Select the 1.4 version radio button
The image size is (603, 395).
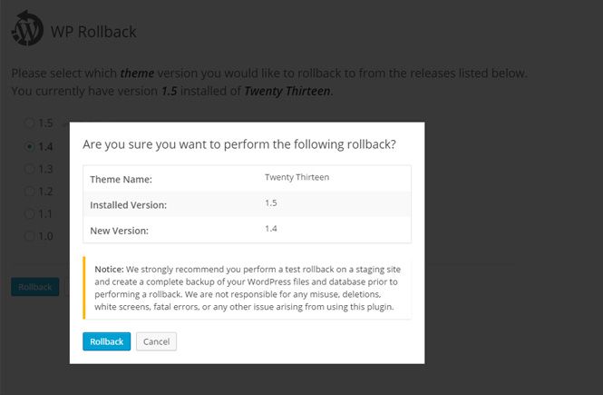point(29,146)
